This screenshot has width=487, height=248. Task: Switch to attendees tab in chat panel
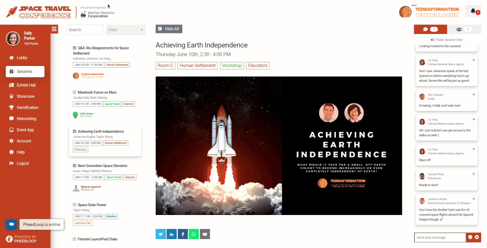click(x=464, y=29)
